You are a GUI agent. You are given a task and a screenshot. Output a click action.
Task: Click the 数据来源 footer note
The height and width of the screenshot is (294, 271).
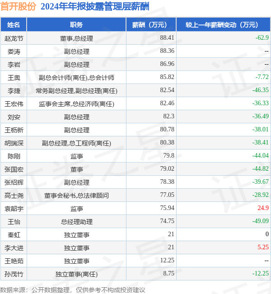click(73, 290)
